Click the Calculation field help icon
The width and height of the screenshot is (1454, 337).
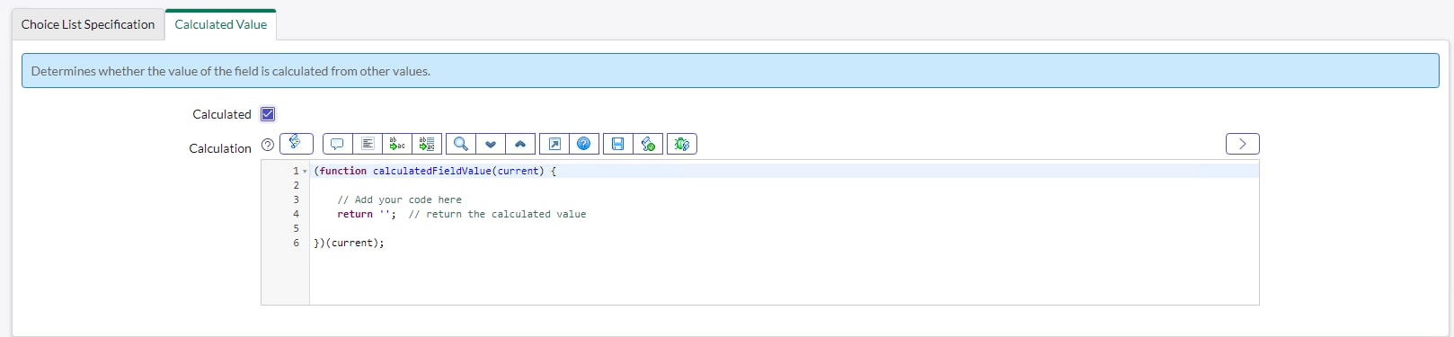pos(268,145)
